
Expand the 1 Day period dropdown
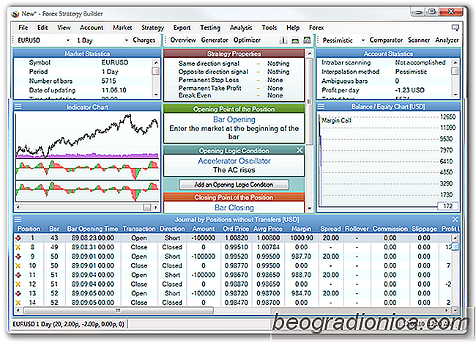point(126,40)
